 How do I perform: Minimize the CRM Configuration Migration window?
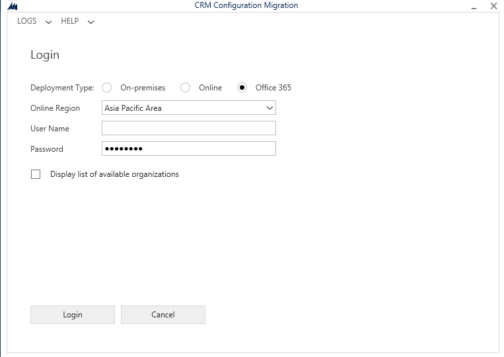tap(474, 6)
